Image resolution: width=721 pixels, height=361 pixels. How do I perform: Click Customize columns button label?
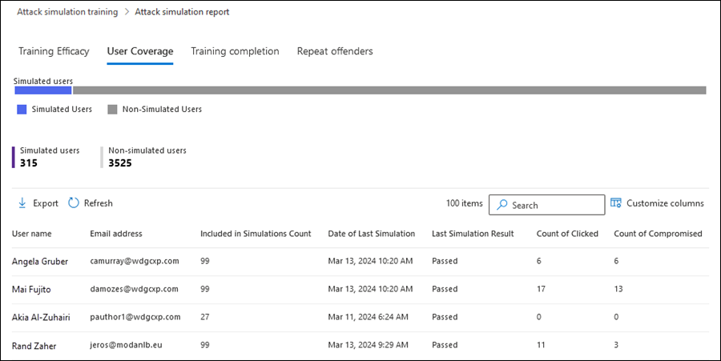pos(665,203)
